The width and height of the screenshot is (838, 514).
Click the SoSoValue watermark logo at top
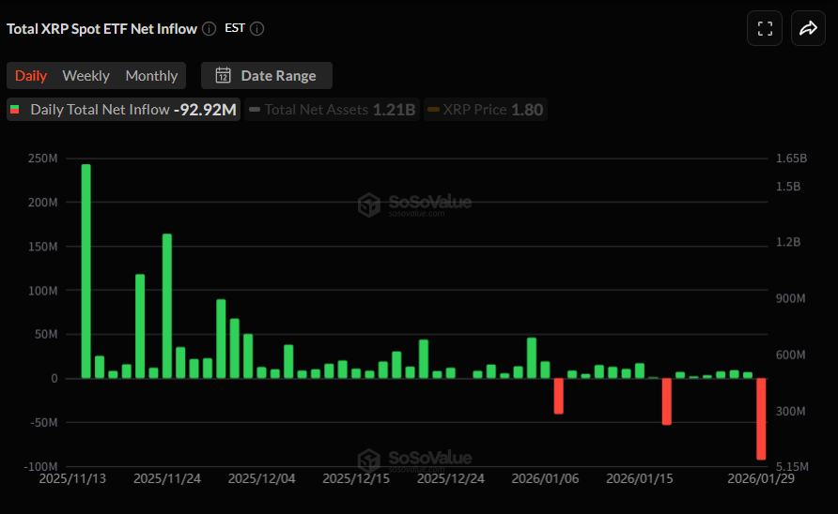pos(370,204)
